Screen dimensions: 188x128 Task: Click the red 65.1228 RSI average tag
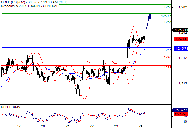pos(181,114)
